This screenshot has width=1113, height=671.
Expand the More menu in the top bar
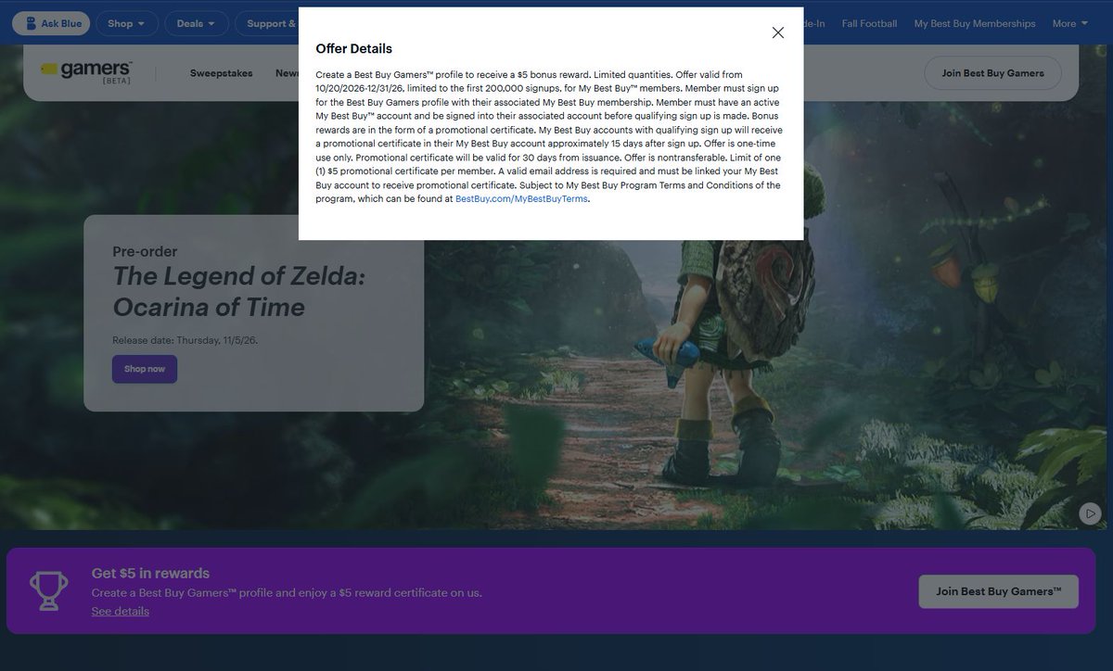point(1070,23)
